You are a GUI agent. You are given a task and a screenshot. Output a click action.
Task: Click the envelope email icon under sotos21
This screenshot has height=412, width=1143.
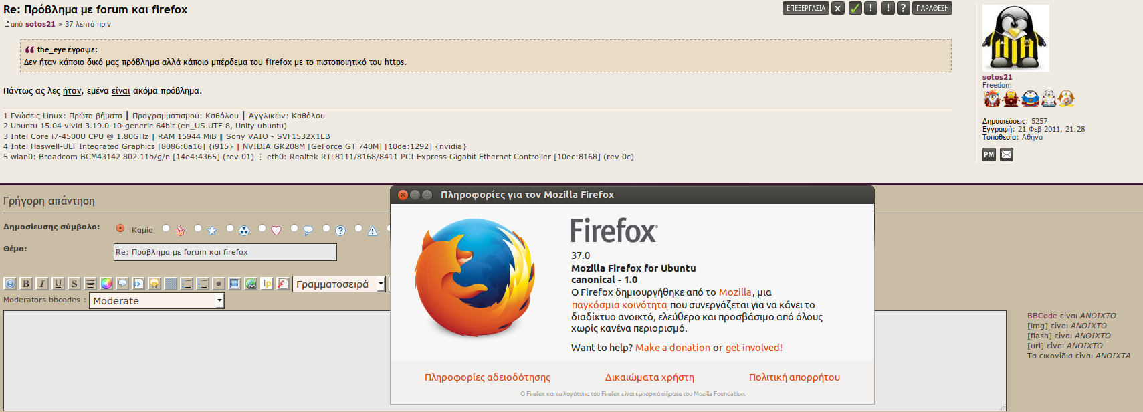coord(1007,154)
